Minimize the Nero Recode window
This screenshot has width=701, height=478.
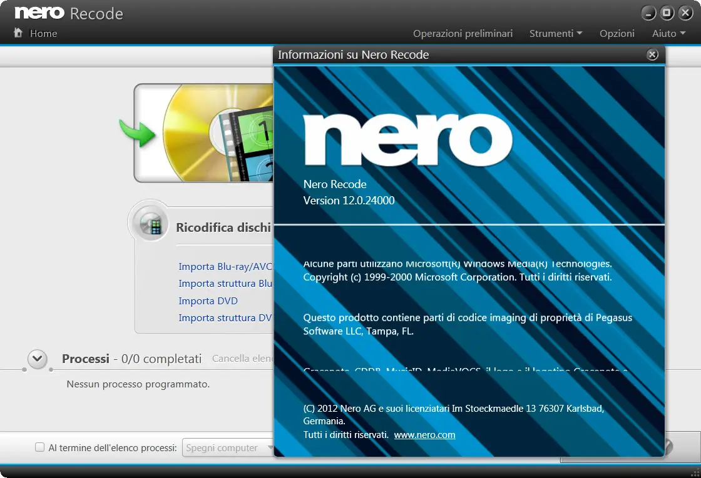tap(648, 13)
